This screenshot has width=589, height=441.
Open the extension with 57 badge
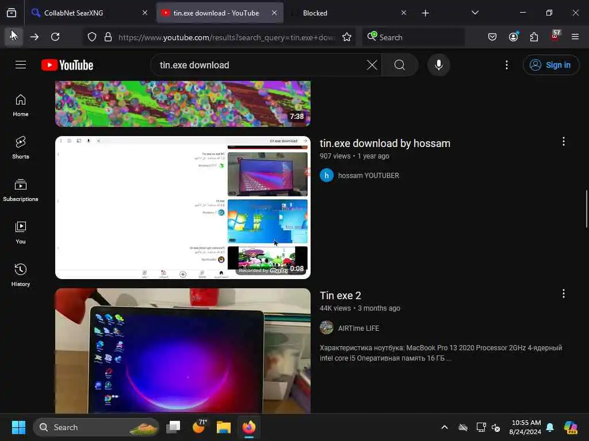(x=555, y=36)
